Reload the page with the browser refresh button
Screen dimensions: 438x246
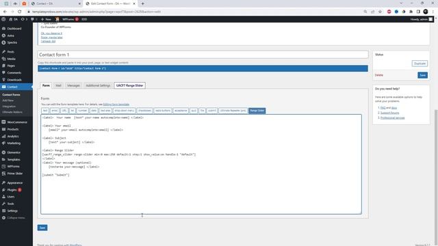(x=20, y=12)
